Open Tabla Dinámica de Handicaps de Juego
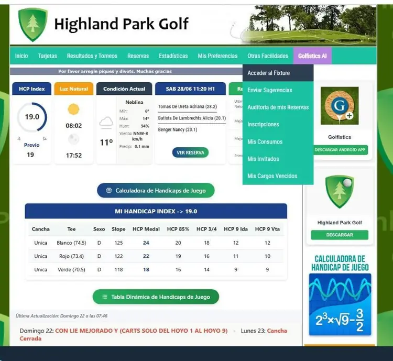 (156, 297)
